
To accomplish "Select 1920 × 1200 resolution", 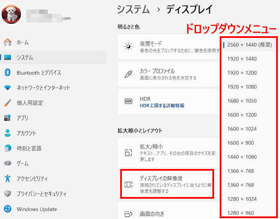I will click(x=242, y=73).
